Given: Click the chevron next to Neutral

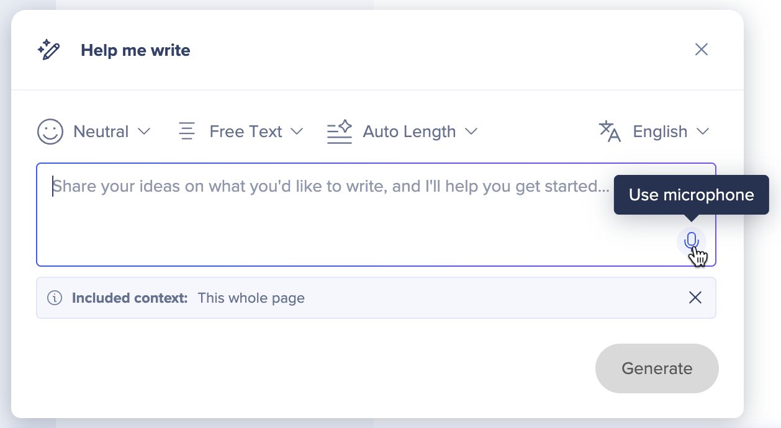Looking at the screenshot, I should 143,132.
